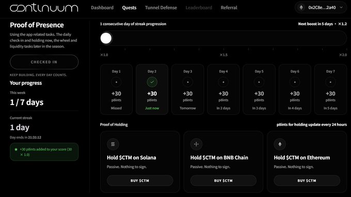This screenshot has height=197, width=351.
Task: Click the wallet address 0x2C8e...2a40
Action: (322, 7)
